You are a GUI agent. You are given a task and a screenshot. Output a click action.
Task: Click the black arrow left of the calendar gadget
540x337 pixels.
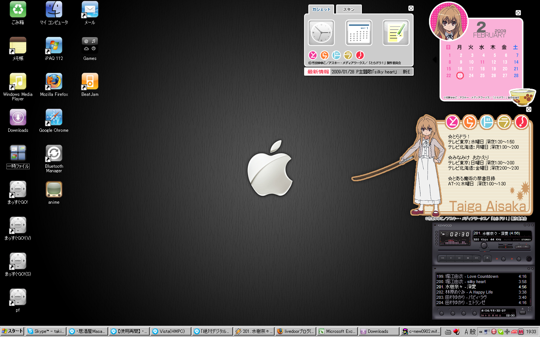pos(435,59)
